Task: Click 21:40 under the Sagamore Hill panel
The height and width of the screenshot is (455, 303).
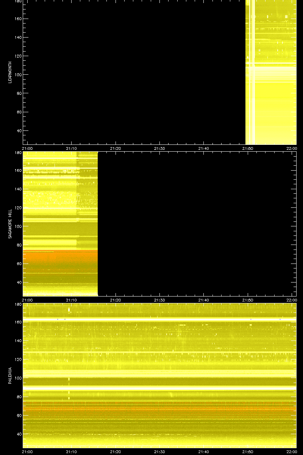Action: (x=204, y=300)
